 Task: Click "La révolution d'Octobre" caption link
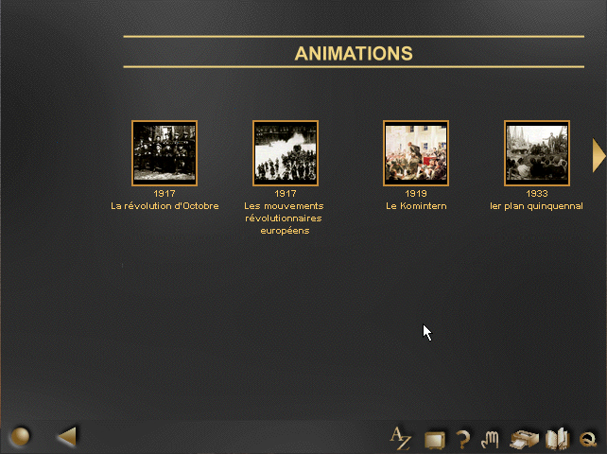point(165,206)
